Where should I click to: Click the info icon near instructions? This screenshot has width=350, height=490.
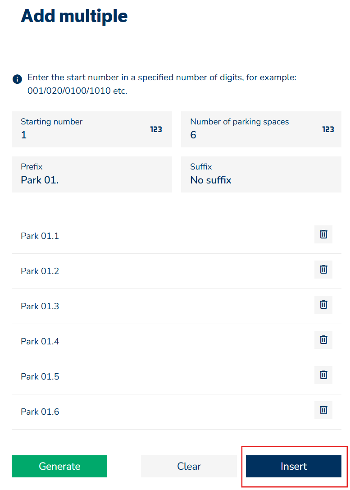coord(17,79)
